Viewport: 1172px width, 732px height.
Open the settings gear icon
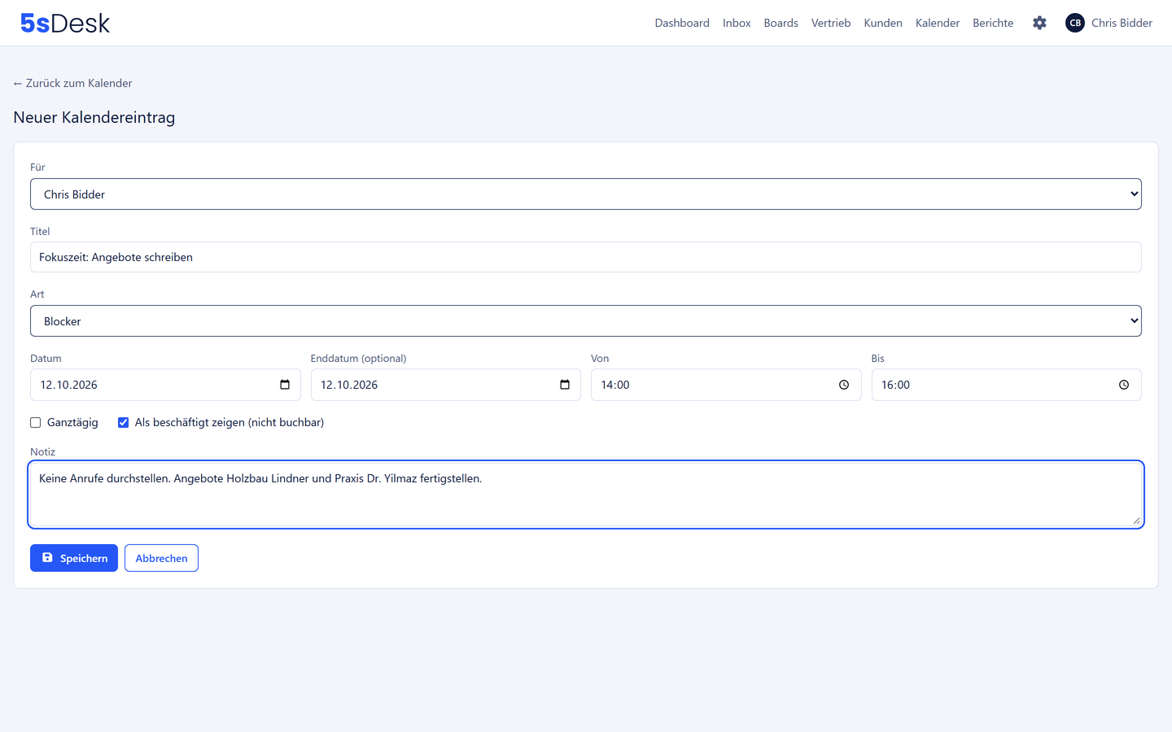[x=1039, y=23]
